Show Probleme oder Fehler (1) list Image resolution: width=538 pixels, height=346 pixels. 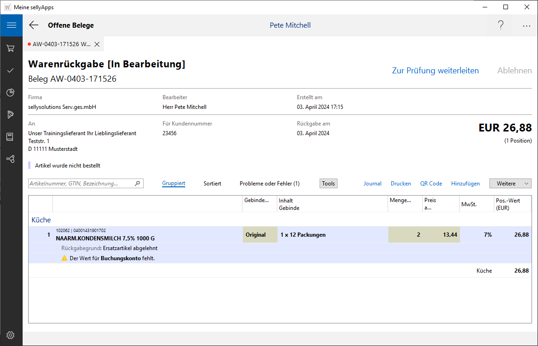pyautogui.click(x=269, y=184)
